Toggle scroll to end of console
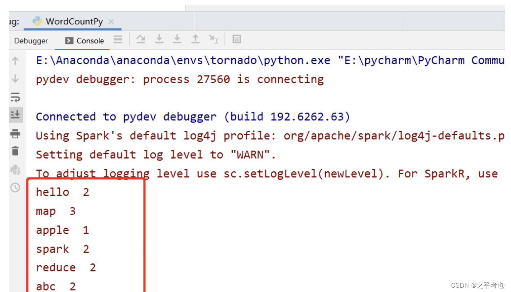 16,115
